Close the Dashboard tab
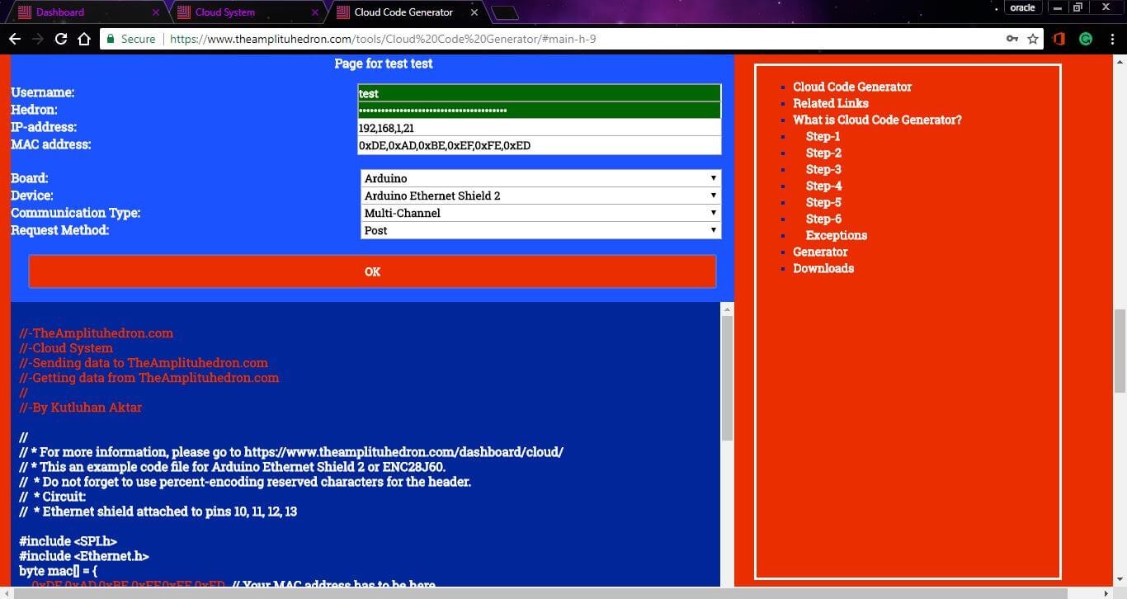The width and height of the screenshot is (1127, 599). point(156,12)
